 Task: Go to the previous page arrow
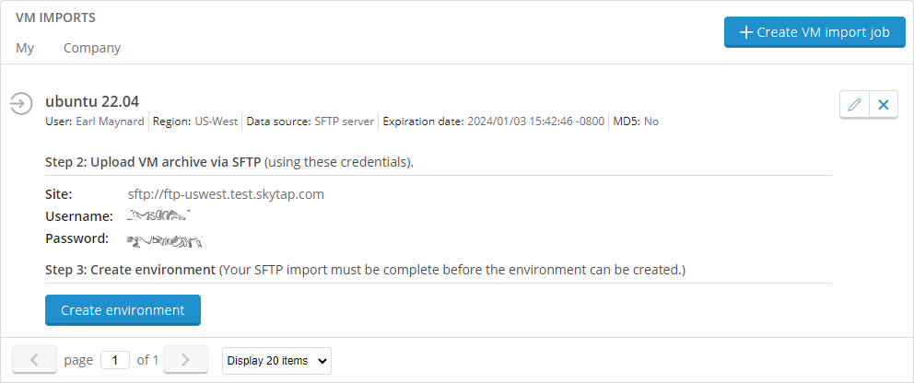(x=34, y=360)
